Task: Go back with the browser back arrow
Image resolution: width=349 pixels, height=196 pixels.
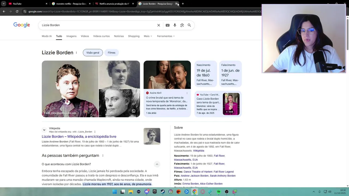Action: coord(4,11)
